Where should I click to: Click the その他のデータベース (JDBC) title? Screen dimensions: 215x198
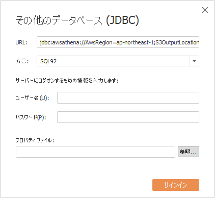[77, 20]
